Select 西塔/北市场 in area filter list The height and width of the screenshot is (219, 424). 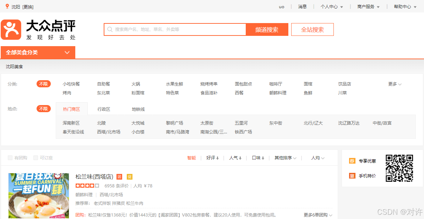coord(109,132)
